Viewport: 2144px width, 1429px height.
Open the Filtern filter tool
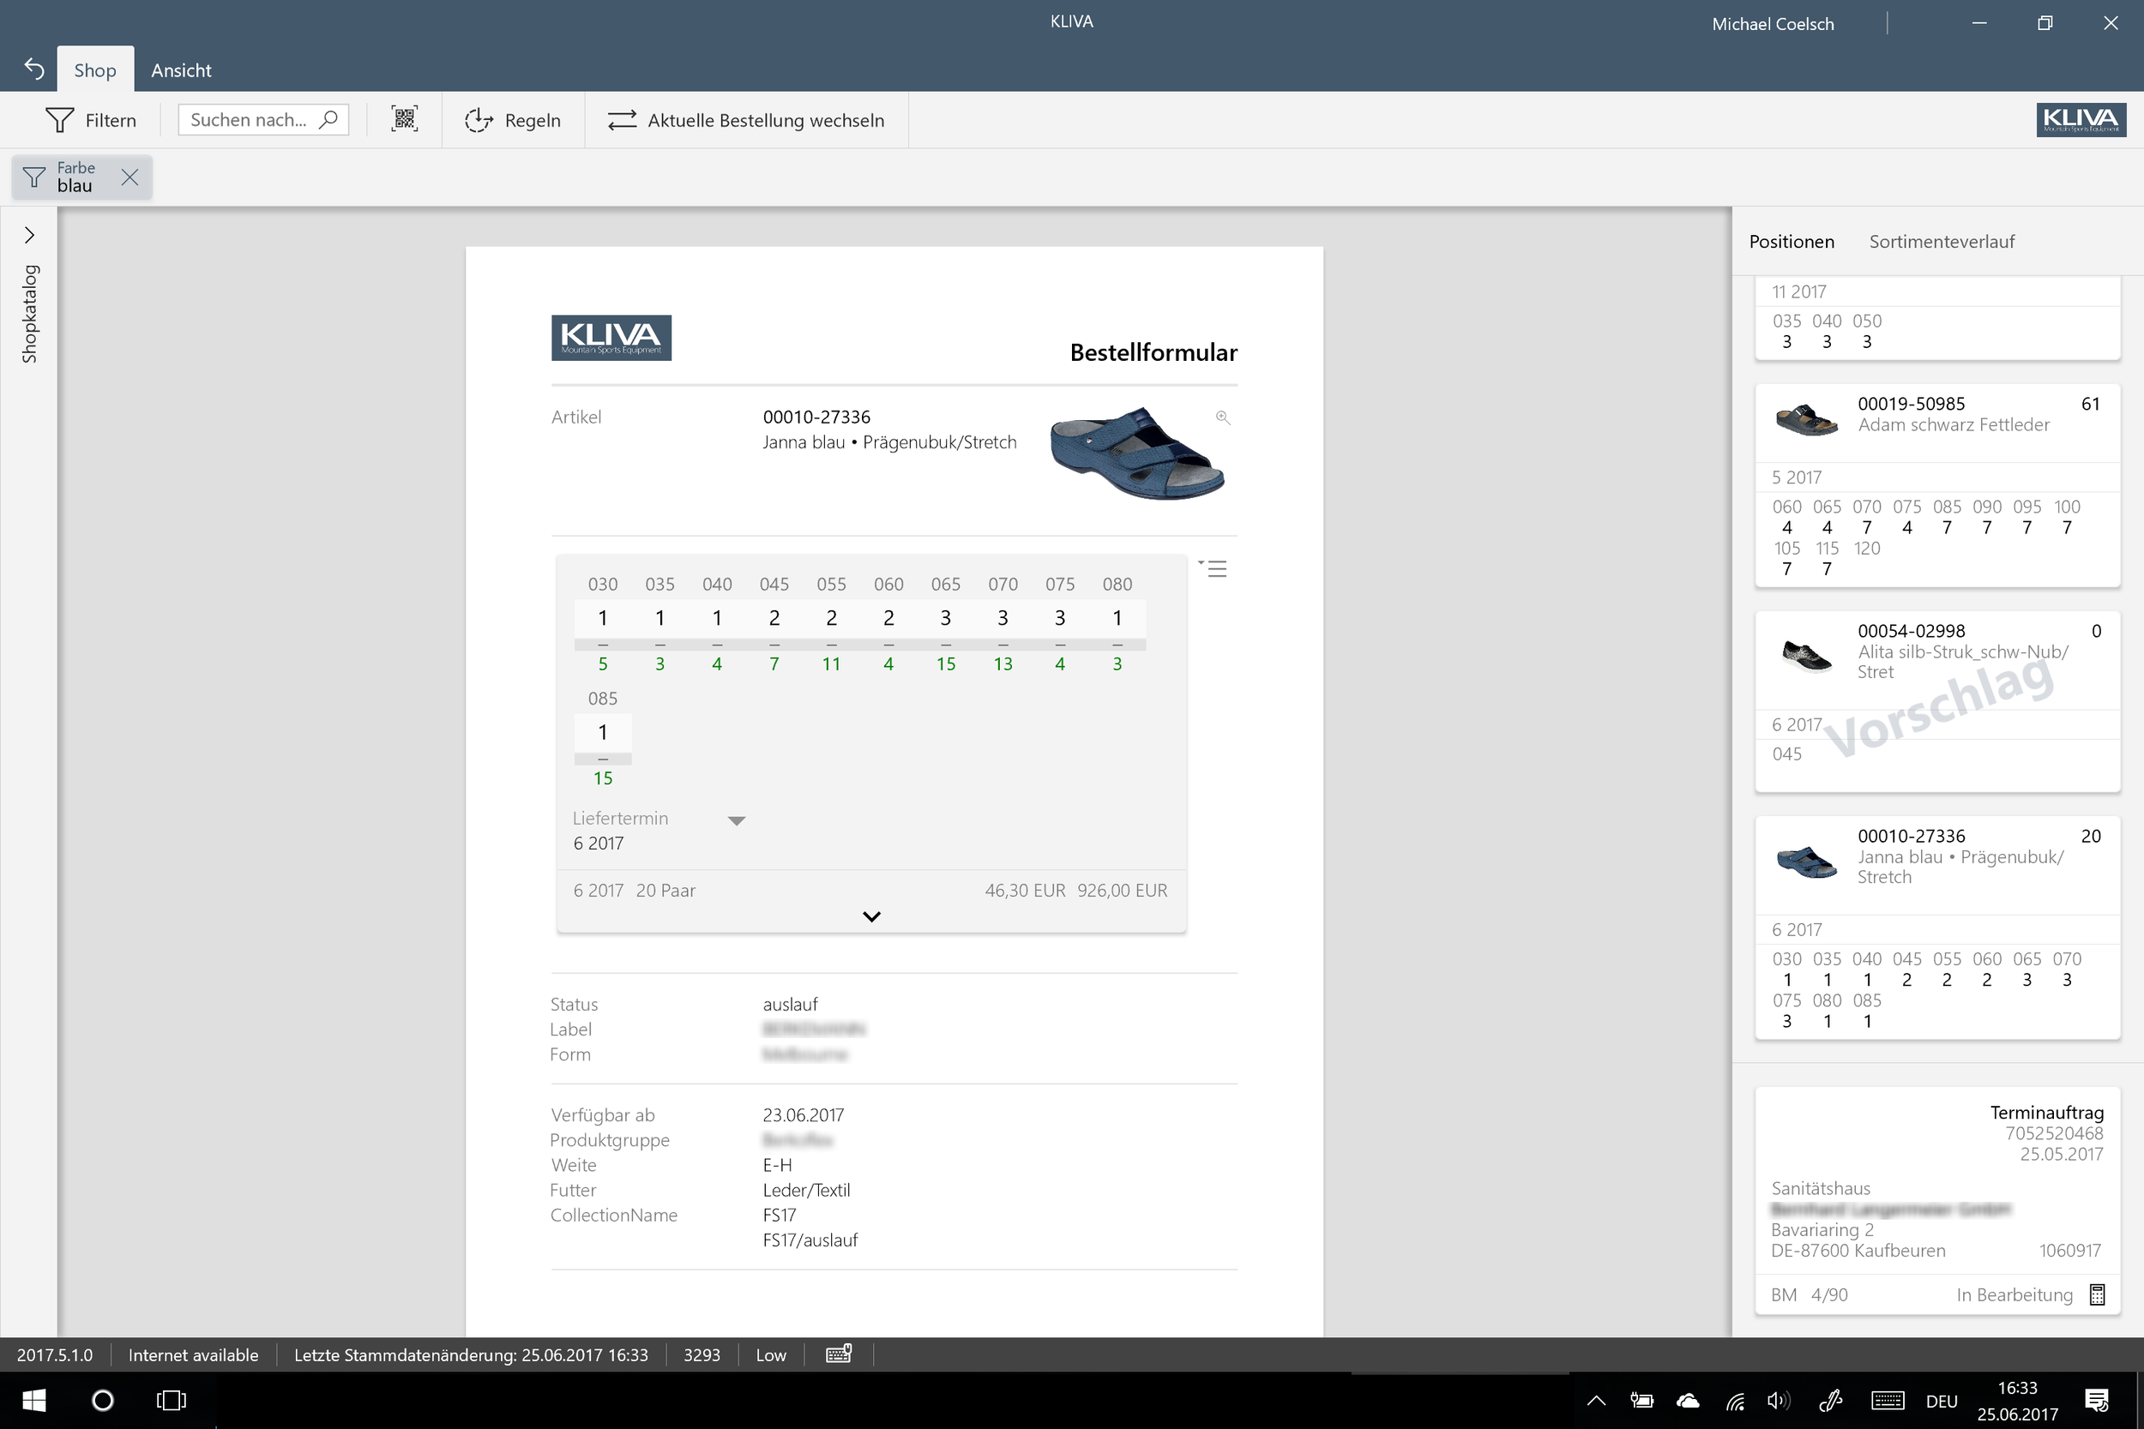click(91, 119)
